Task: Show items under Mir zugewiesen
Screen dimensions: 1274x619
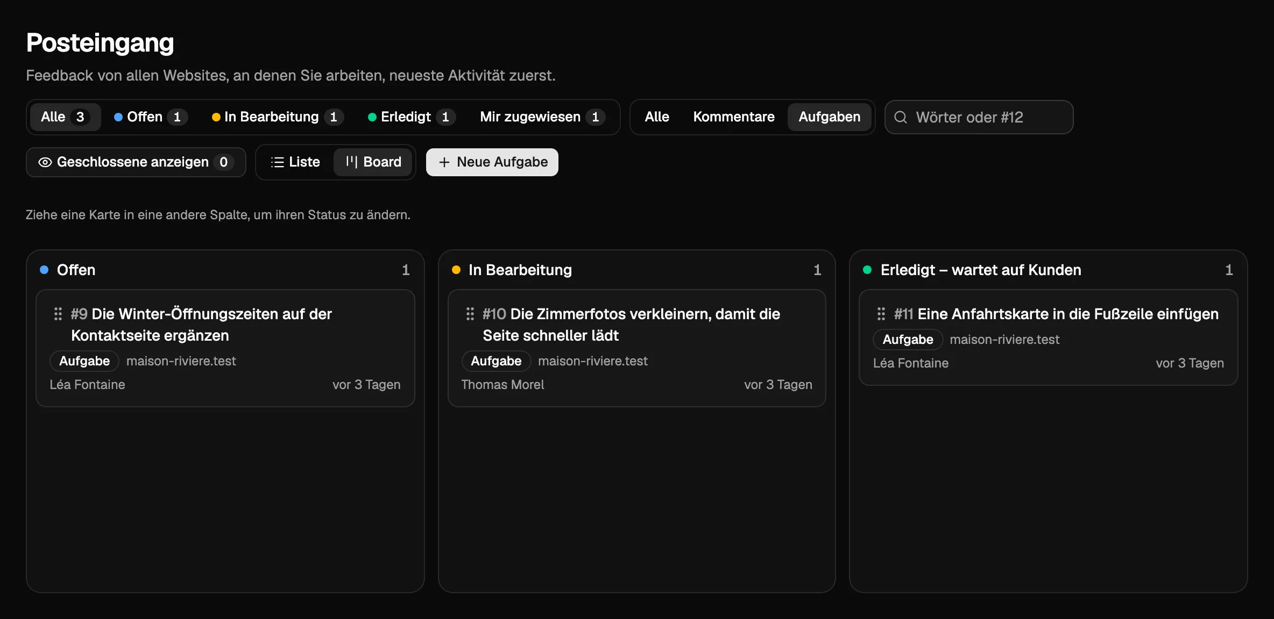Action: [x=542, y=117]
